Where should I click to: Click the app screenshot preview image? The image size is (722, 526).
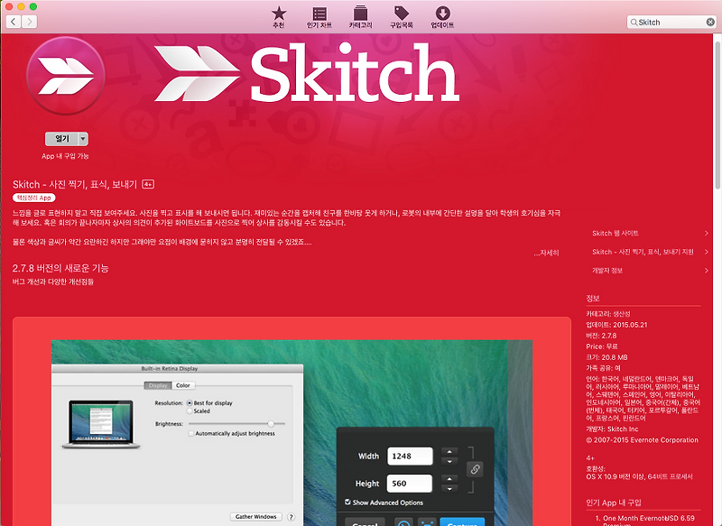click(x=292, y=432)
